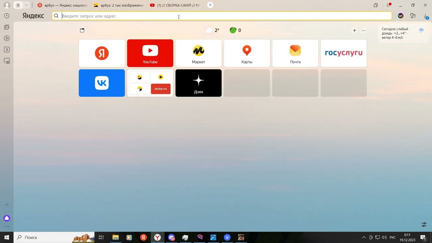Toggle the tableau view icon above tiles

pyautogui.click(x=82, y=30)
